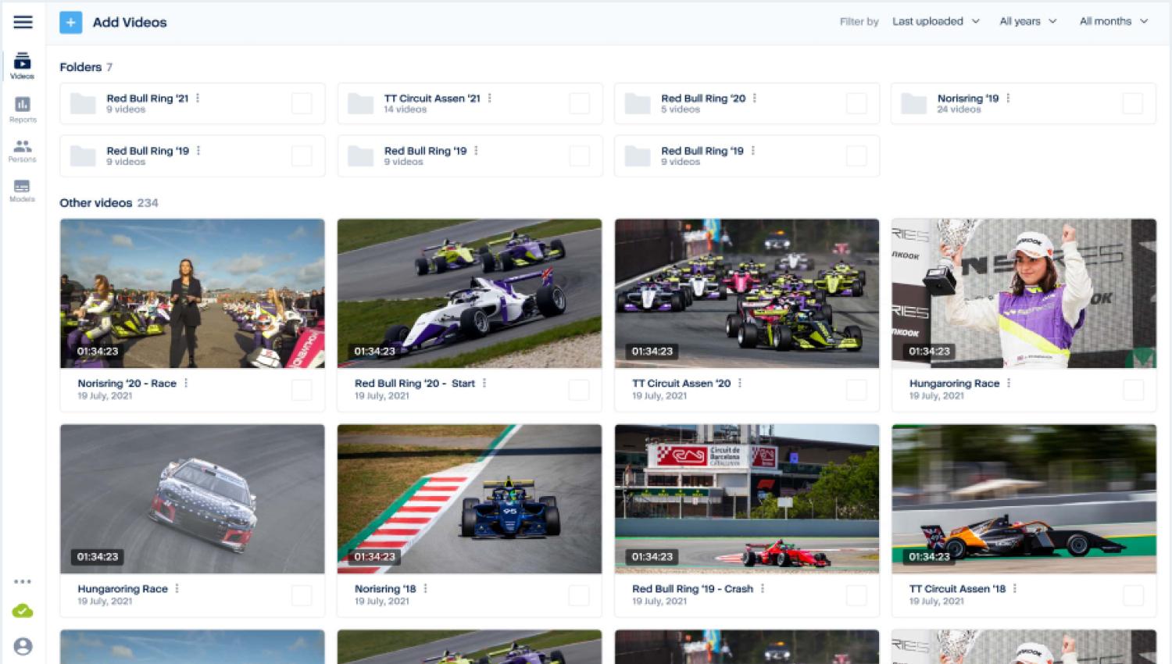Play the Red Bull Ring '20 - Start thumbnail
Image resolution: width=1172 pixels, height=664 pixels.
point(470,293)
